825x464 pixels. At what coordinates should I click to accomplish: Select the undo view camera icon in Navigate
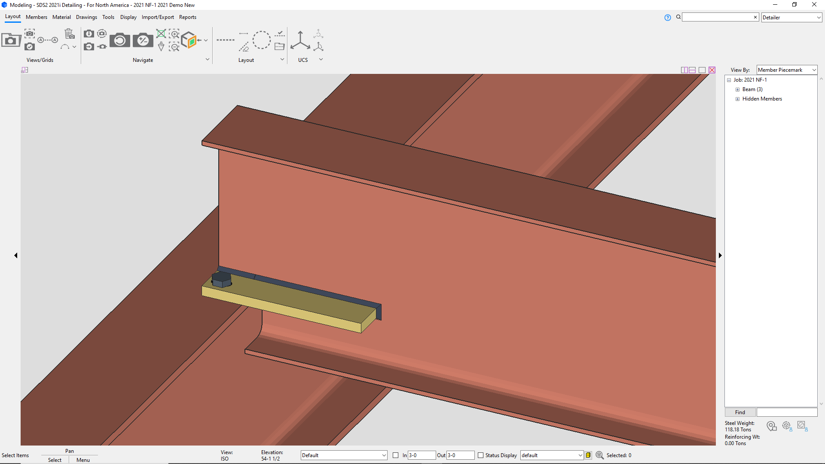coord(120,40)
